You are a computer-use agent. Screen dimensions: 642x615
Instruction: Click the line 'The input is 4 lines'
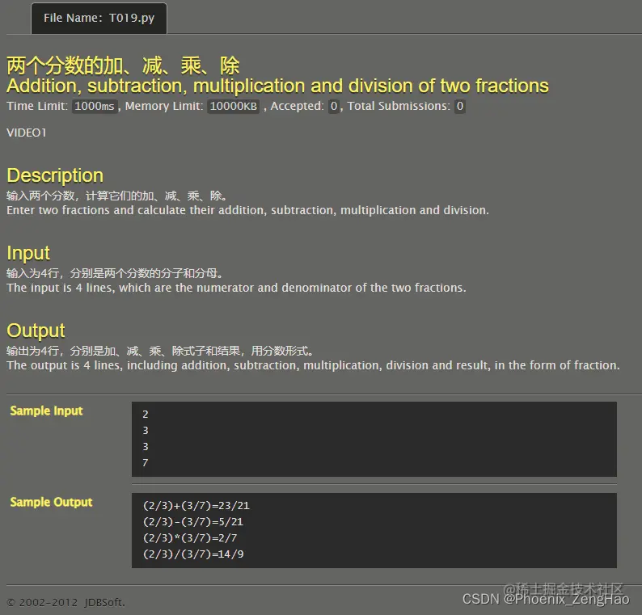(236, 288)
